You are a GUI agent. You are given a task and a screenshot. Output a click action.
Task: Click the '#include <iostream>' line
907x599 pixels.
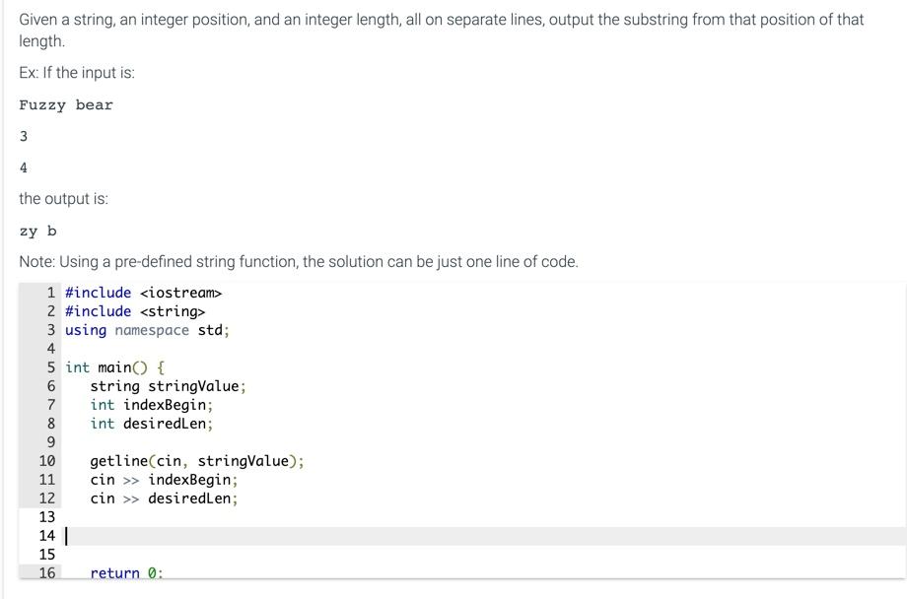coord(144,293)
